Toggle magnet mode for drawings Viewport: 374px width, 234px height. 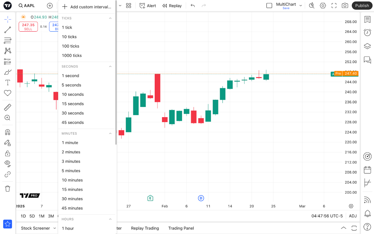click(8, 132)
